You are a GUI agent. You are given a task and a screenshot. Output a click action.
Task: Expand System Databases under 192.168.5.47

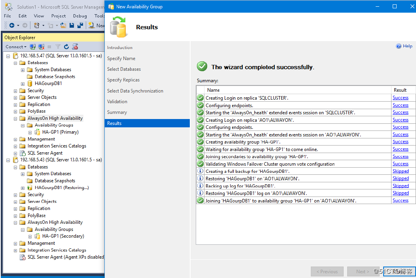(23, 70)
